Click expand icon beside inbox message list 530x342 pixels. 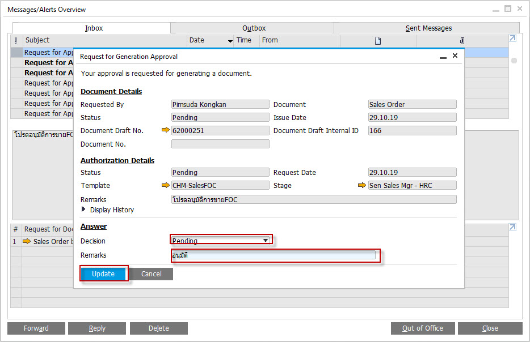pos(512,39)
